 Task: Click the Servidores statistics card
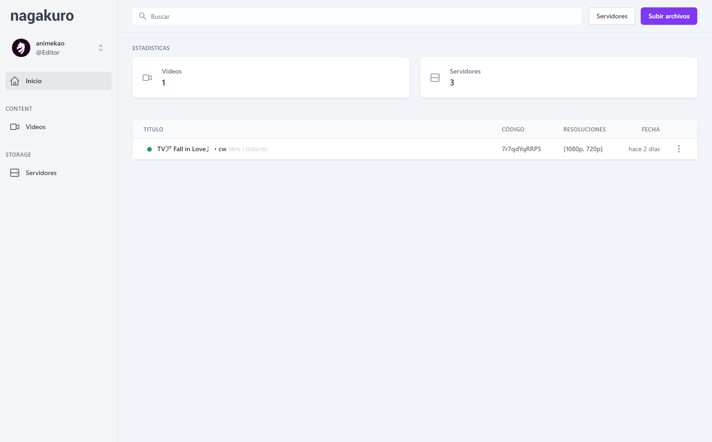point(558,78)
